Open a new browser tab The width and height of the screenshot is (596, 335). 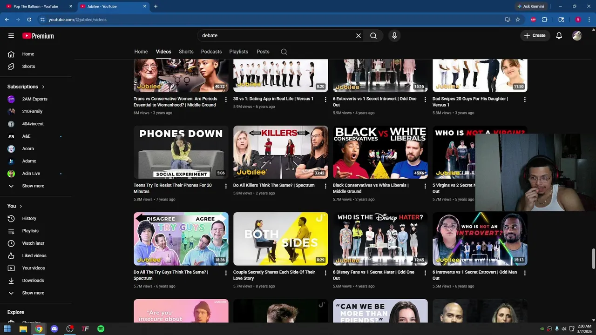156,7
